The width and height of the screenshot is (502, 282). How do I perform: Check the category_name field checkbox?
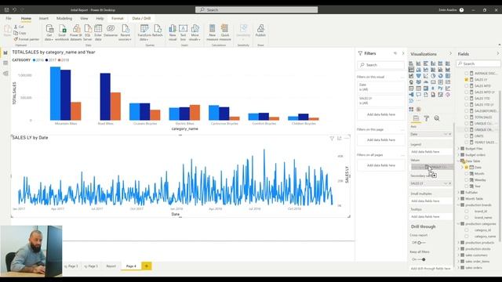467,237
